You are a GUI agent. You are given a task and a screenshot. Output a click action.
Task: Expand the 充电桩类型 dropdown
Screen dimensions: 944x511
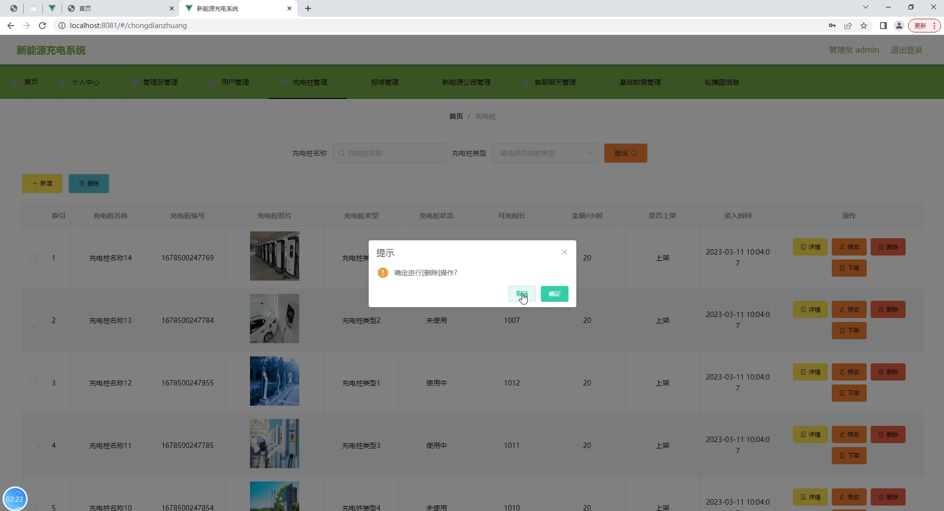coord(545,153)
